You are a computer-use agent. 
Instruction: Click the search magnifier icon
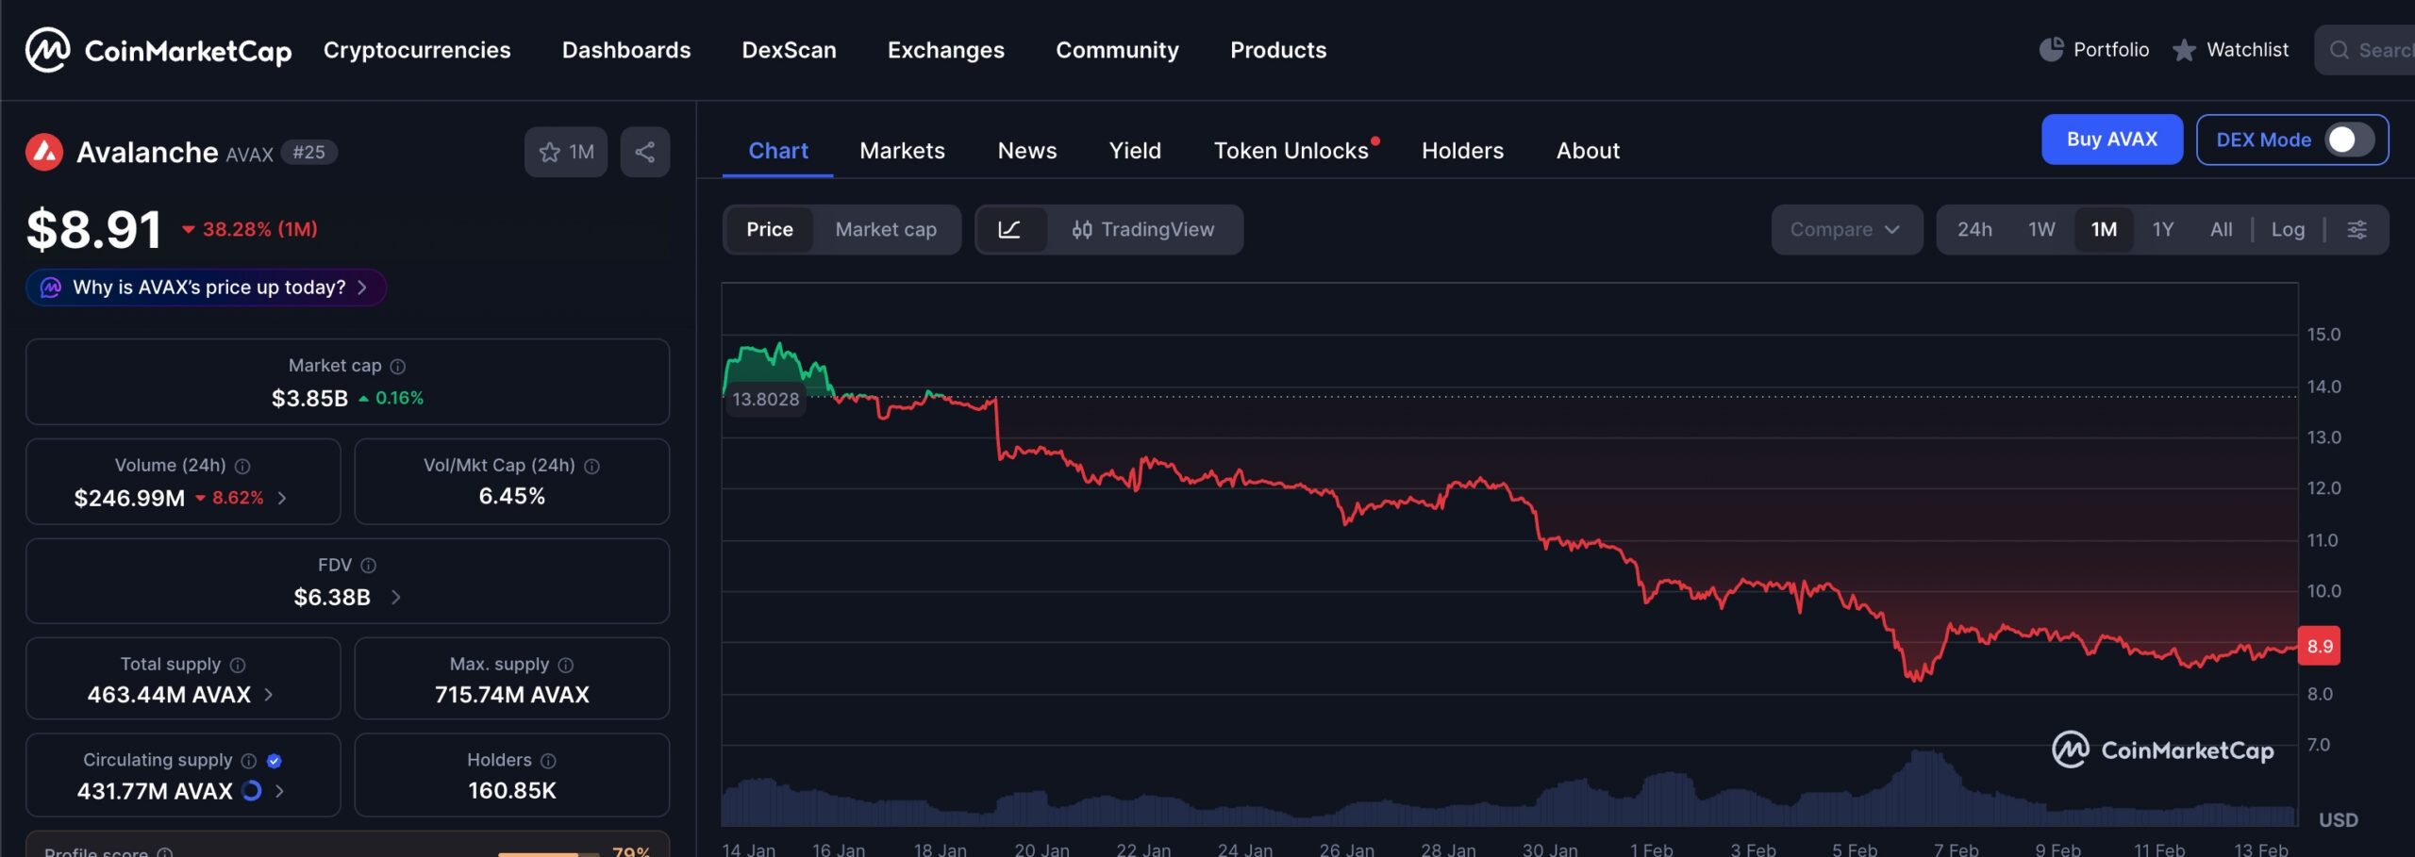coord(2340,50)
